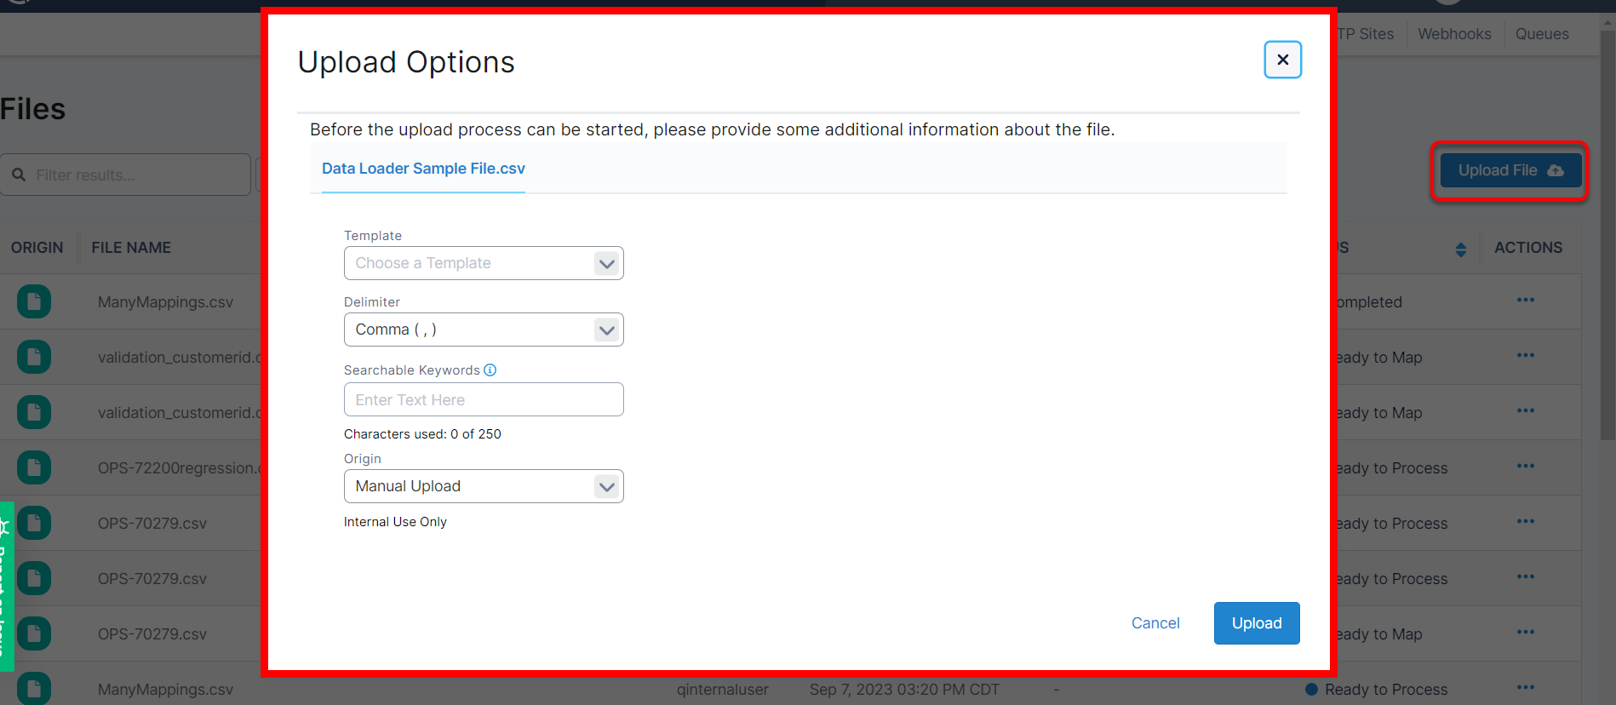The width and height of the screenshot is (1616, 705).
Task: Switch to the Queues tab
Action: pyautogui.click(x=1542, y=34)
